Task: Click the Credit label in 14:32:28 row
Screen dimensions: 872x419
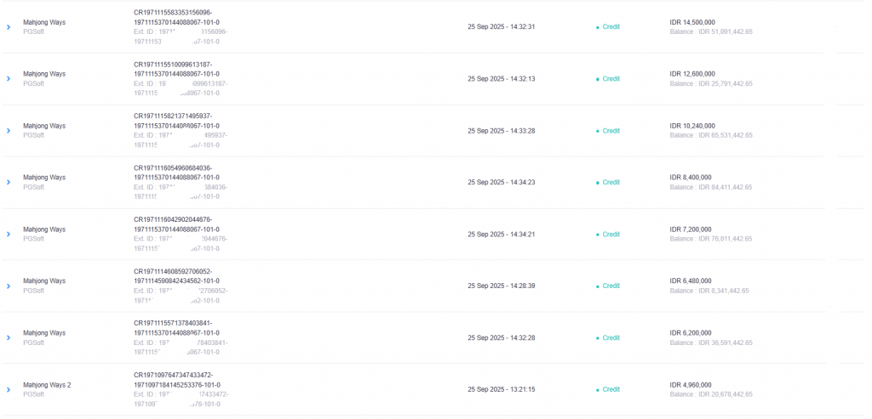Action: point(611,337)
